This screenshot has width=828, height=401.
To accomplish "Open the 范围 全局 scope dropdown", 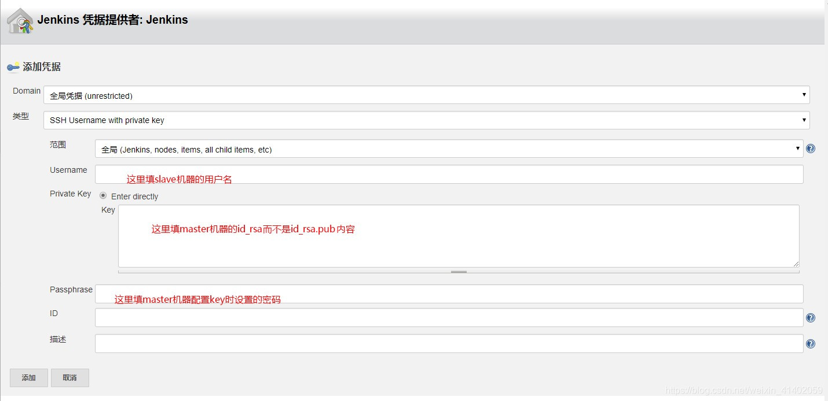I will click(x=449, y=149).
